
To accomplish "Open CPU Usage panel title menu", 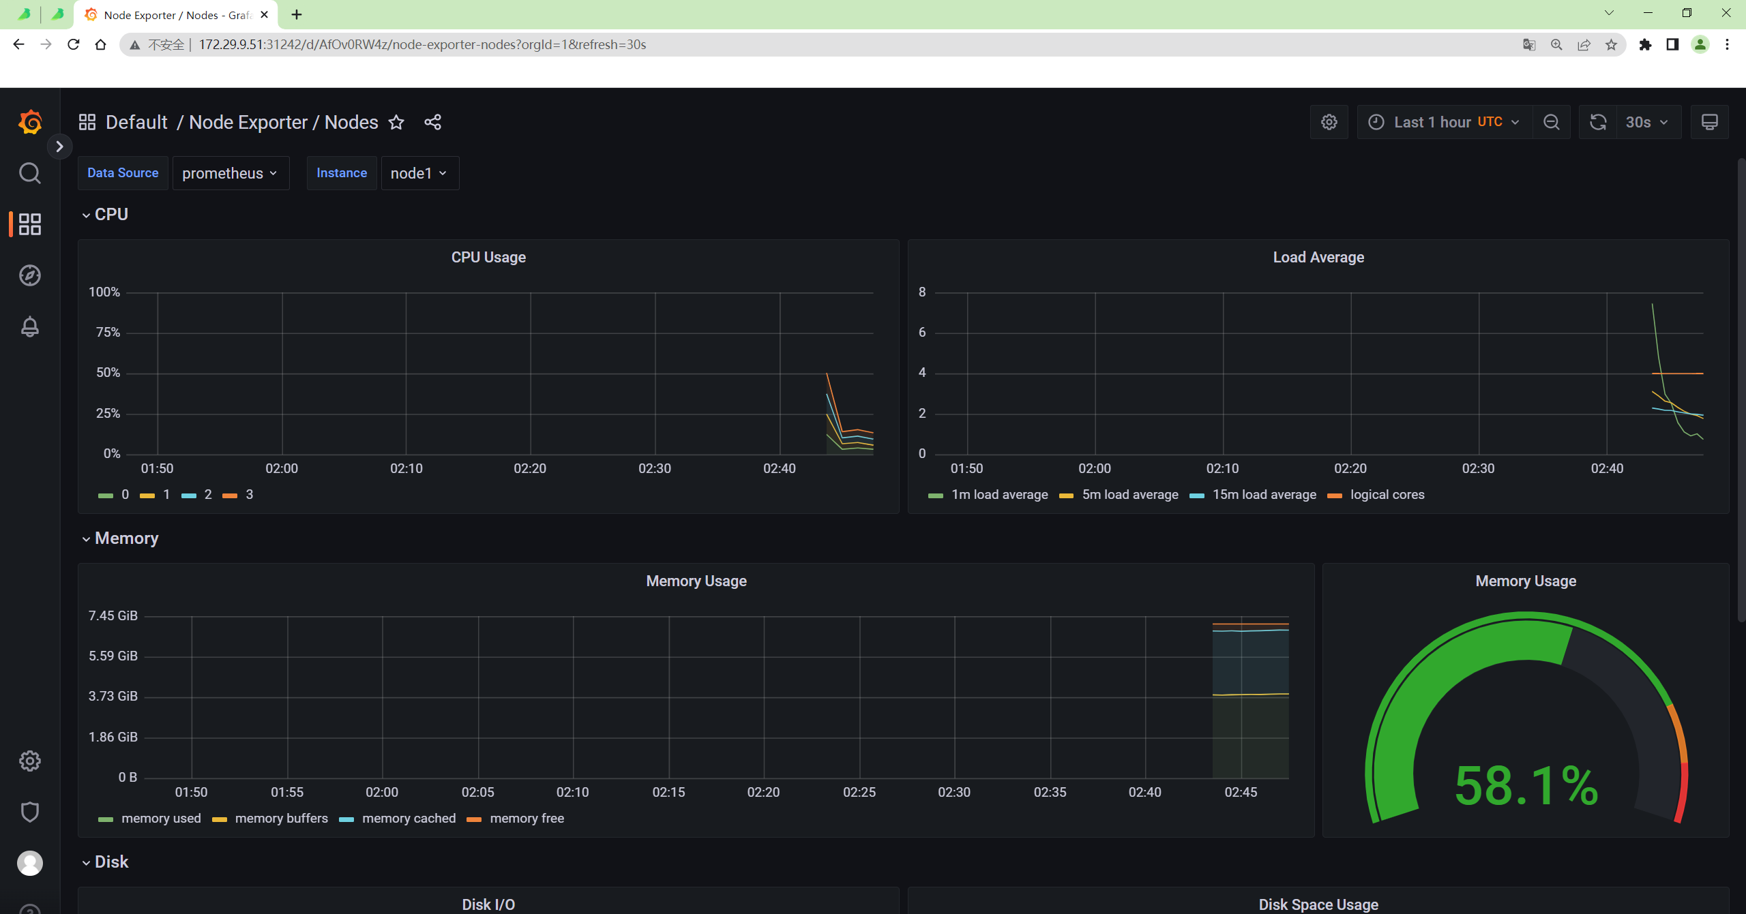I will point(488,257).
